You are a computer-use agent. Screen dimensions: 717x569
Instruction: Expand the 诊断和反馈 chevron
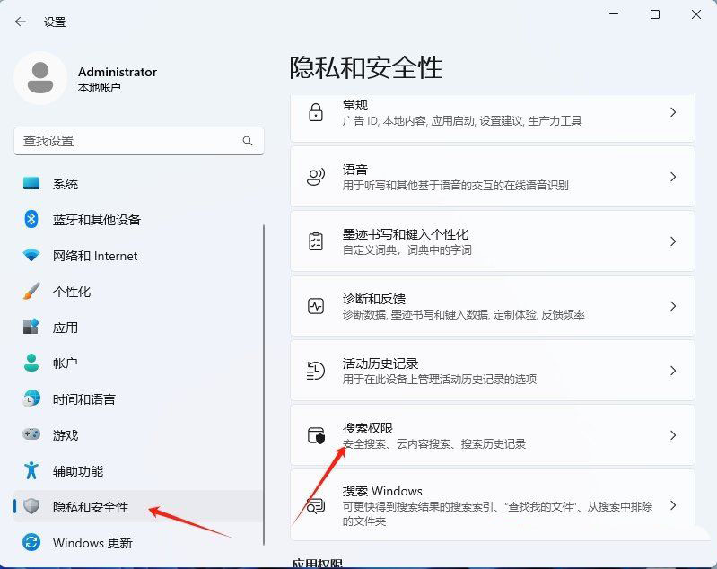tap(672, 306)
